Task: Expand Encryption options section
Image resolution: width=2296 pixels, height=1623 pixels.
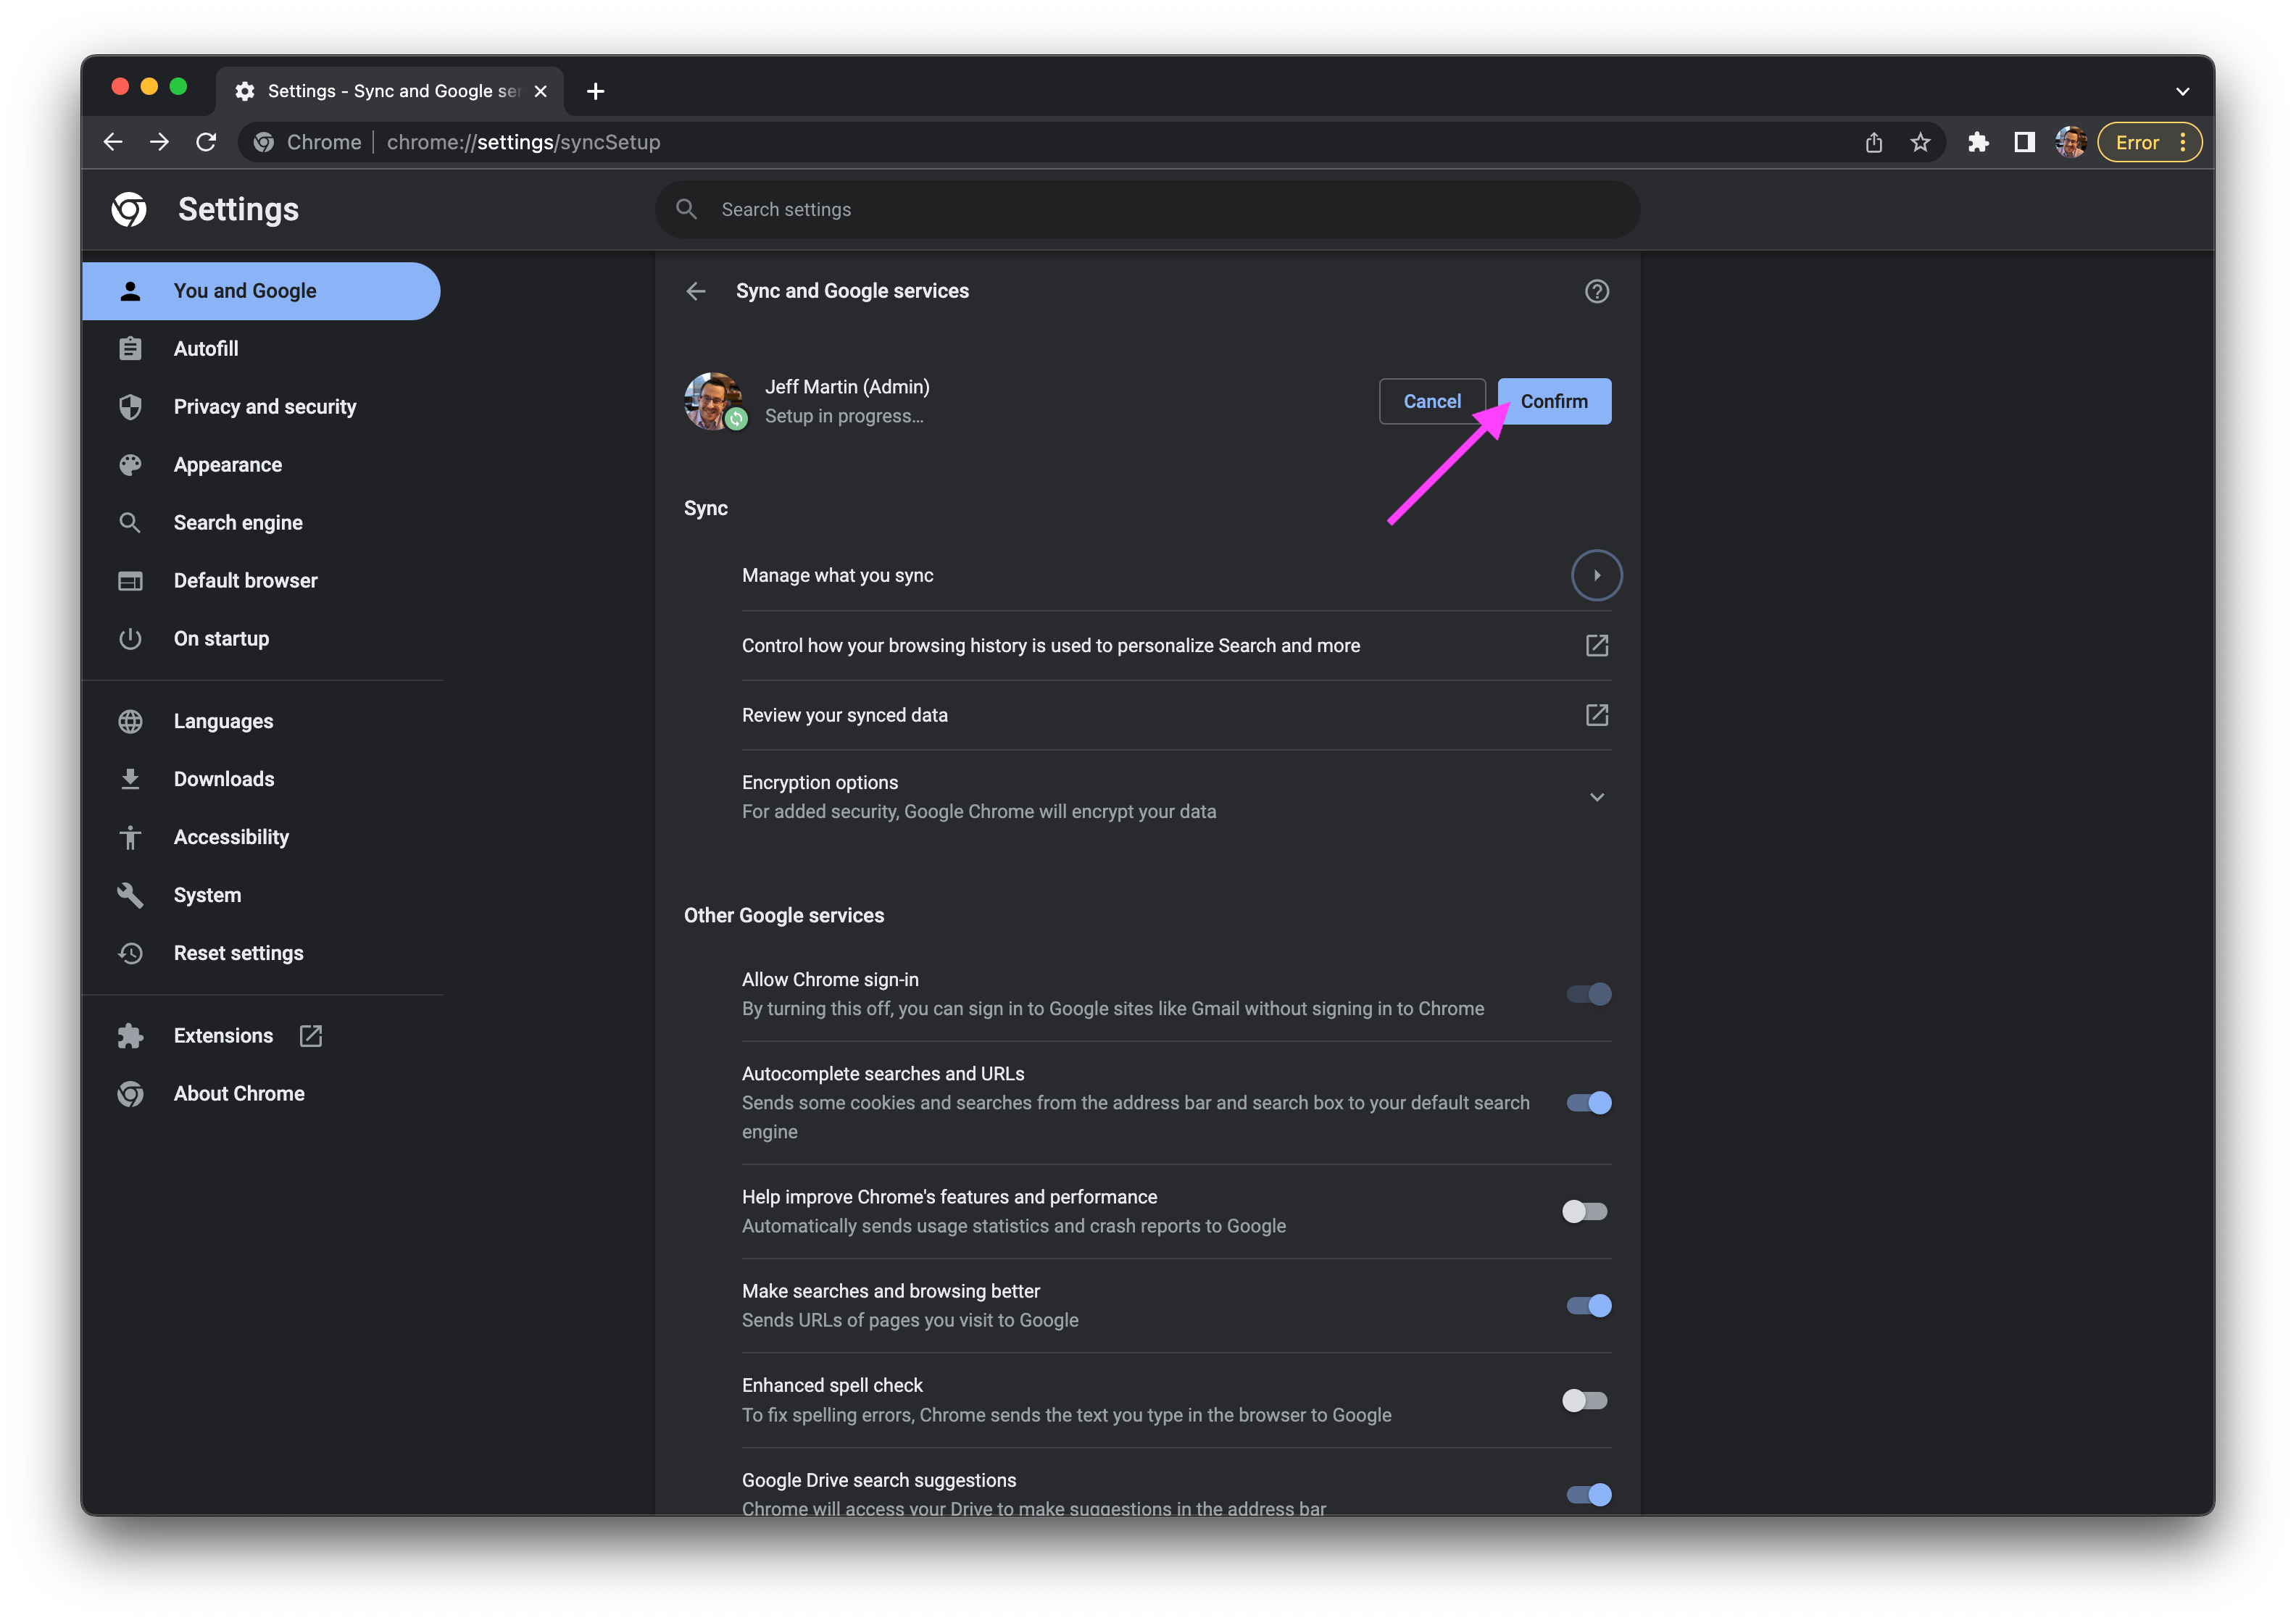Action: (x=1597, y=796)
